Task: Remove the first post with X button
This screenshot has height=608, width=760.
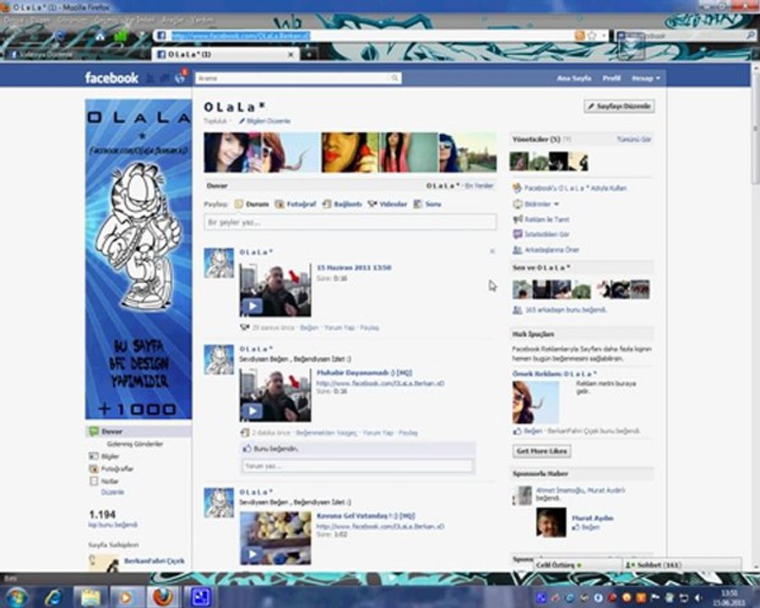Action: click(x=492, y=251)
